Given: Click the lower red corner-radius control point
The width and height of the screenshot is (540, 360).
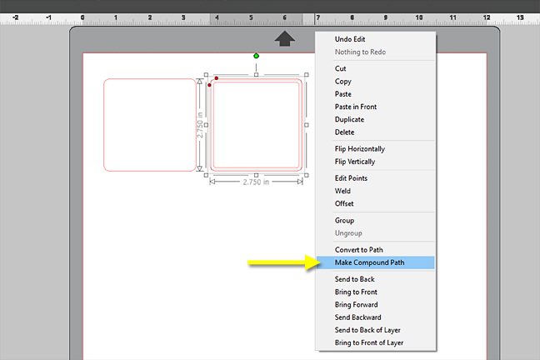Looking at the screenshot, I should tap(209, 85).
